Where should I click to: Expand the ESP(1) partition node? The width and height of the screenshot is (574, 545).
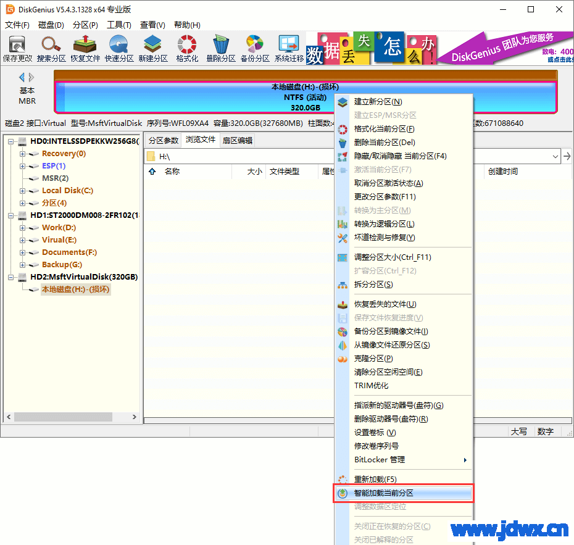[x=23, y=166]
